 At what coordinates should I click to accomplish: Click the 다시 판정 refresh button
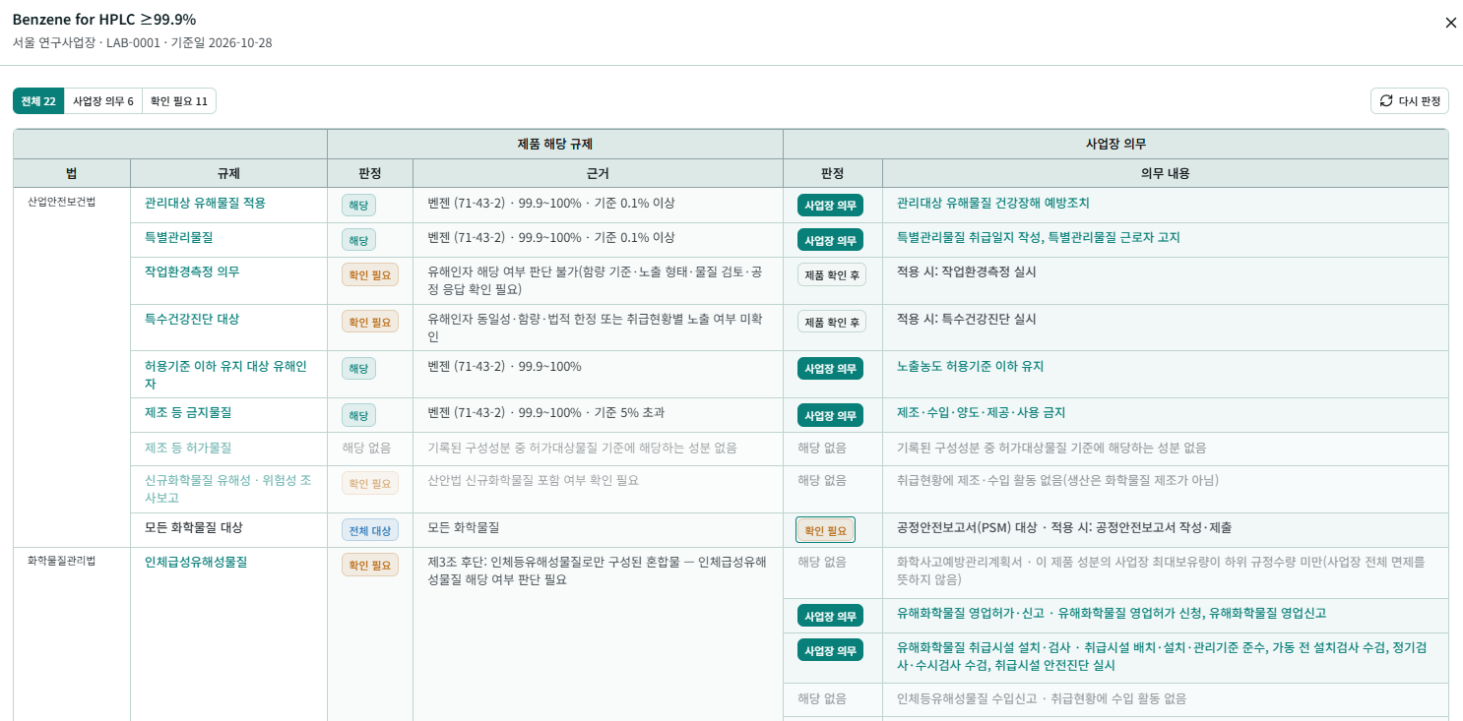pos(1410,100)
